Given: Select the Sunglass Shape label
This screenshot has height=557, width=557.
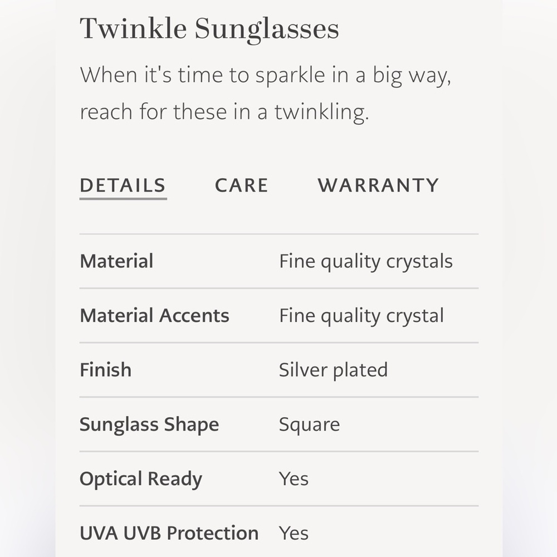Looking at the screenshot, I should pyautogui.click(x=149, y=424).
